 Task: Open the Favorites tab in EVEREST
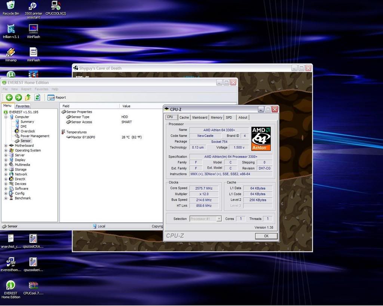coord(22,106)
